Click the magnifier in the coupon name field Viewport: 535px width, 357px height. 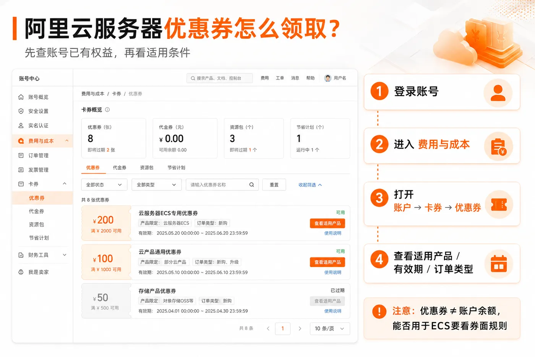coord(251,185)
